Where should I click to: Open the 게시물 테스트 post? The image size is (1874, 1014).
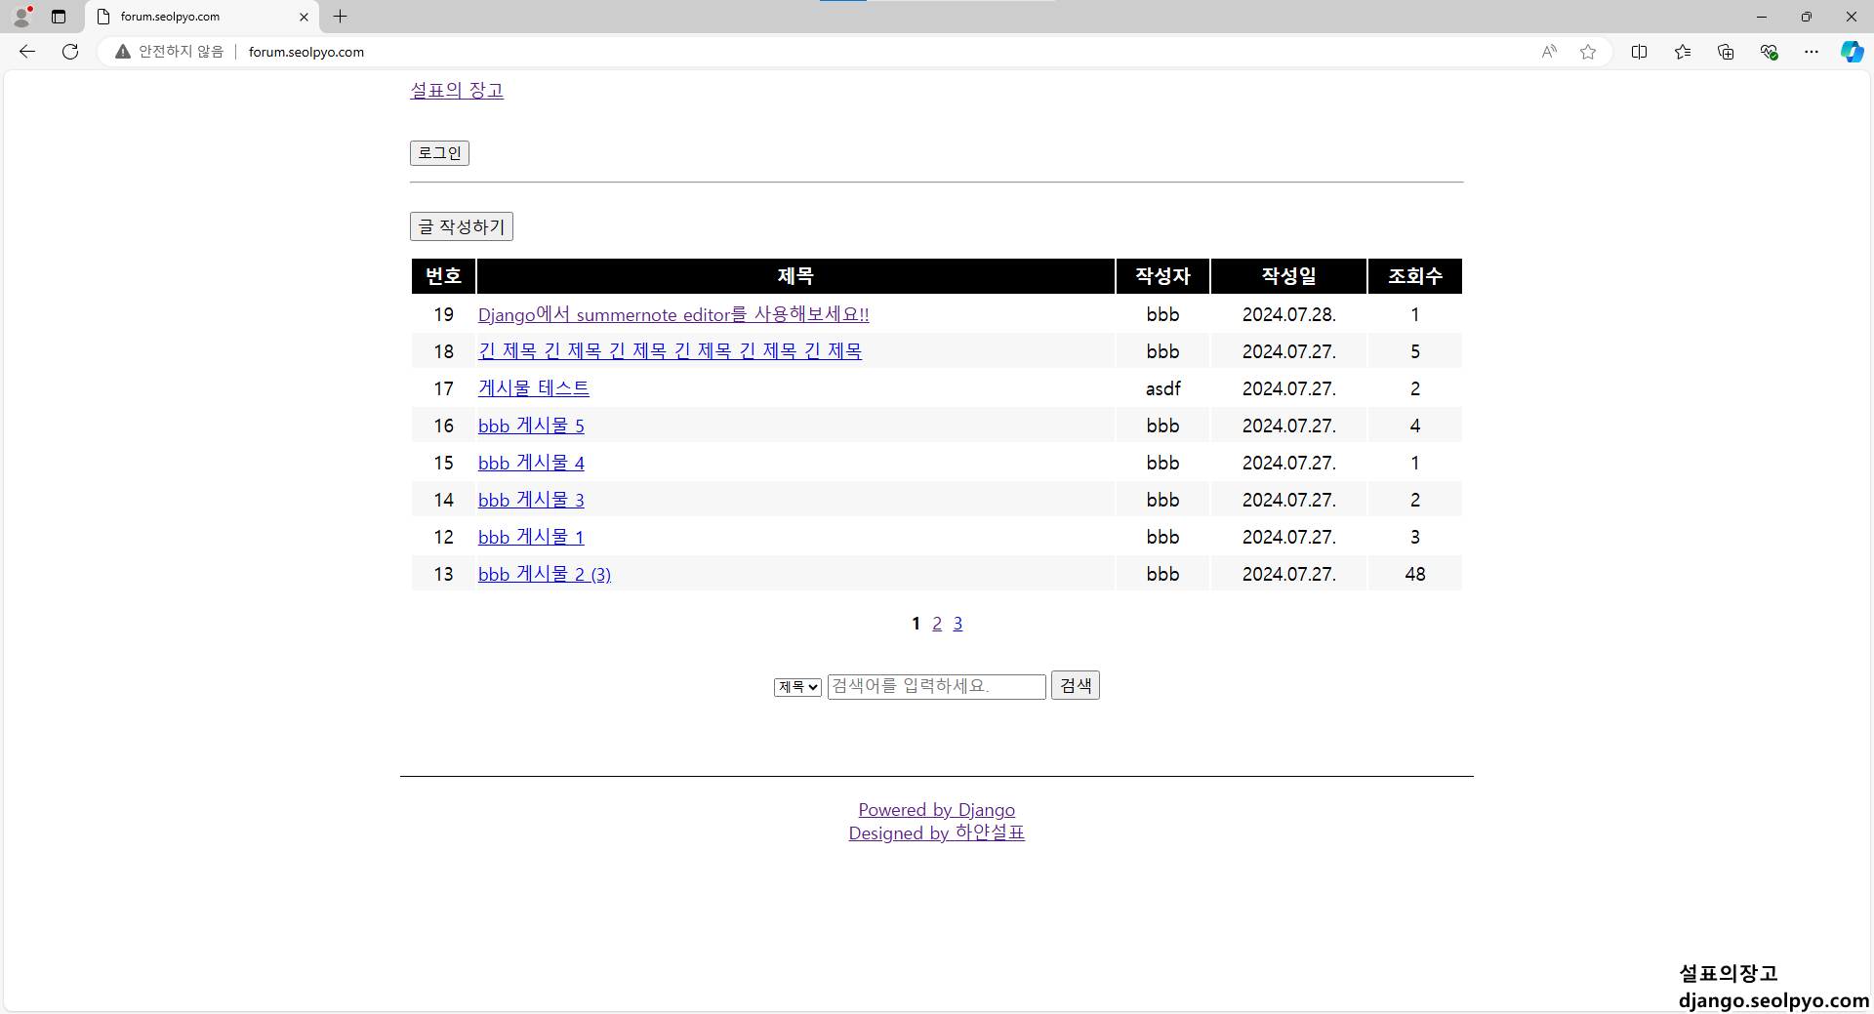534,388
